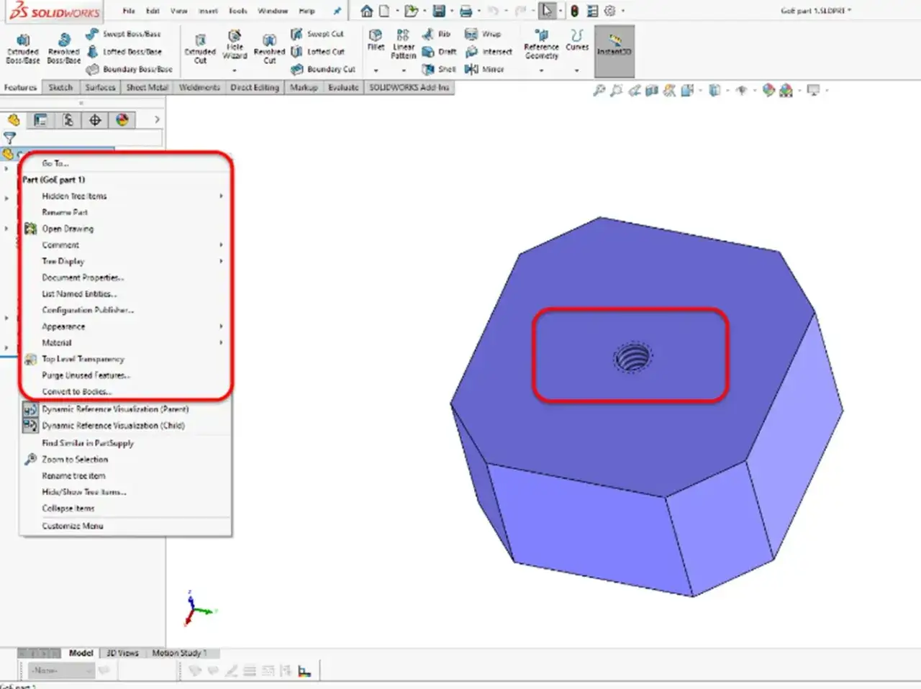Expand the Curves dropdown arrow
This screenshot has height=689, width=921.
(x=577, y=70)
